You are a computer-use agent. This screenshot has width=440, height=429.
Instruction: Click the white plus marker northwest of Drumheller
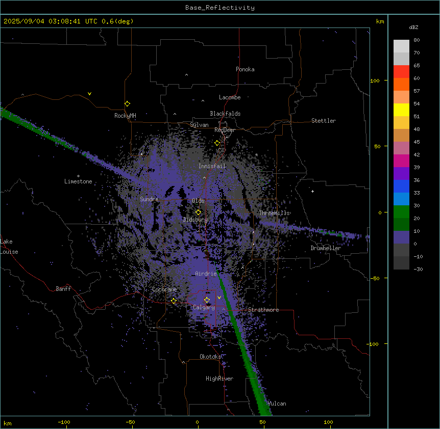312,191
